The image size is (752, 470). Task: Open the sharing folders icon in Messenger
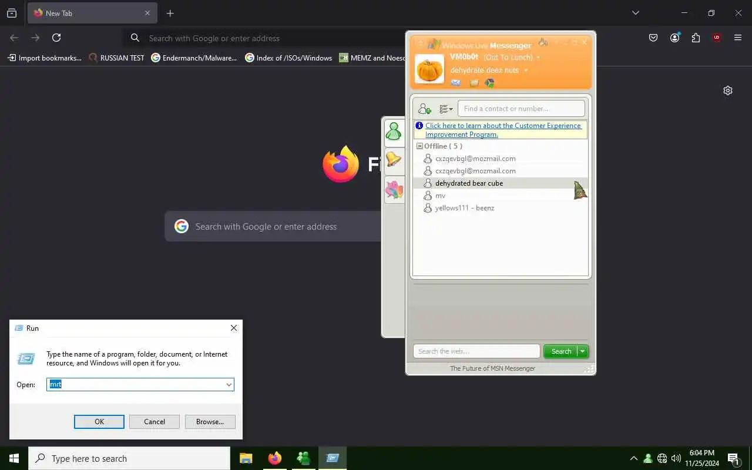474,83
